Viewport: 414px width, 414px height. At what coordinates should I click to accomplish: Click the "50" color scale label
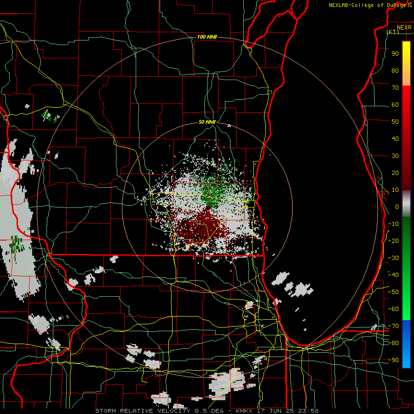coord(395,122)
